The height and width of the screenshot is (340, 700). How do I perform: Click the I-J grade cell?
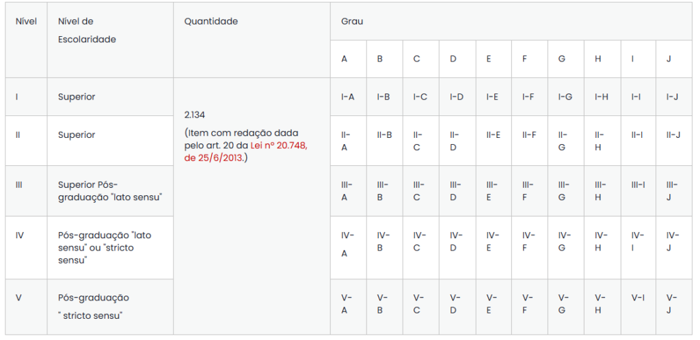pyautogui.click(x=673, y=97)
